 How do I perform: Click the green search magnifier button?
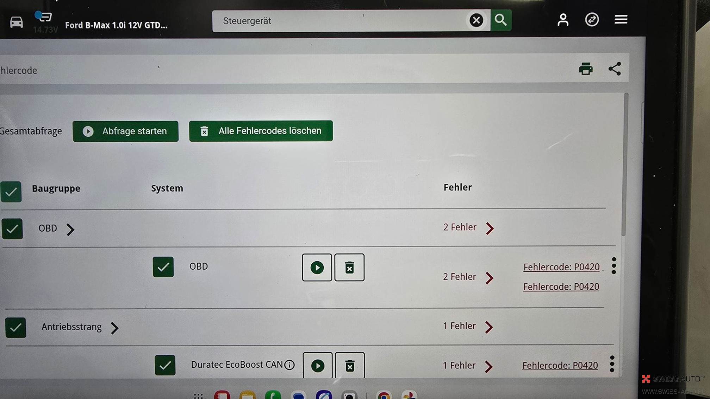(x=501, y=20)
